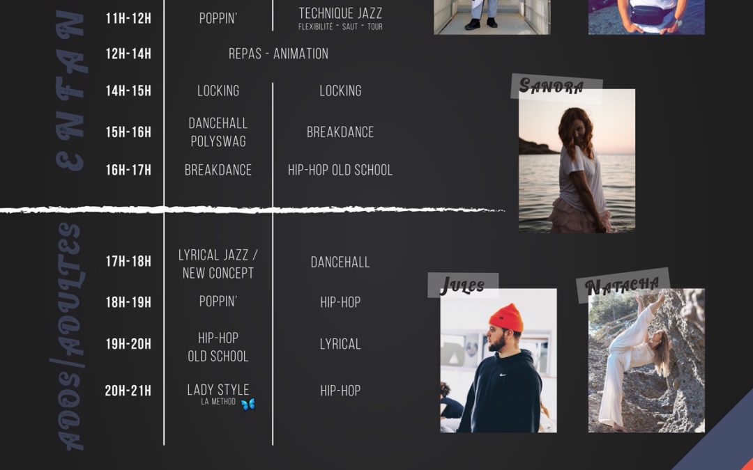753x470 pixels.
Task: Click the vertical Ados/Adultes section label
Action: click(x=70, y=336)
